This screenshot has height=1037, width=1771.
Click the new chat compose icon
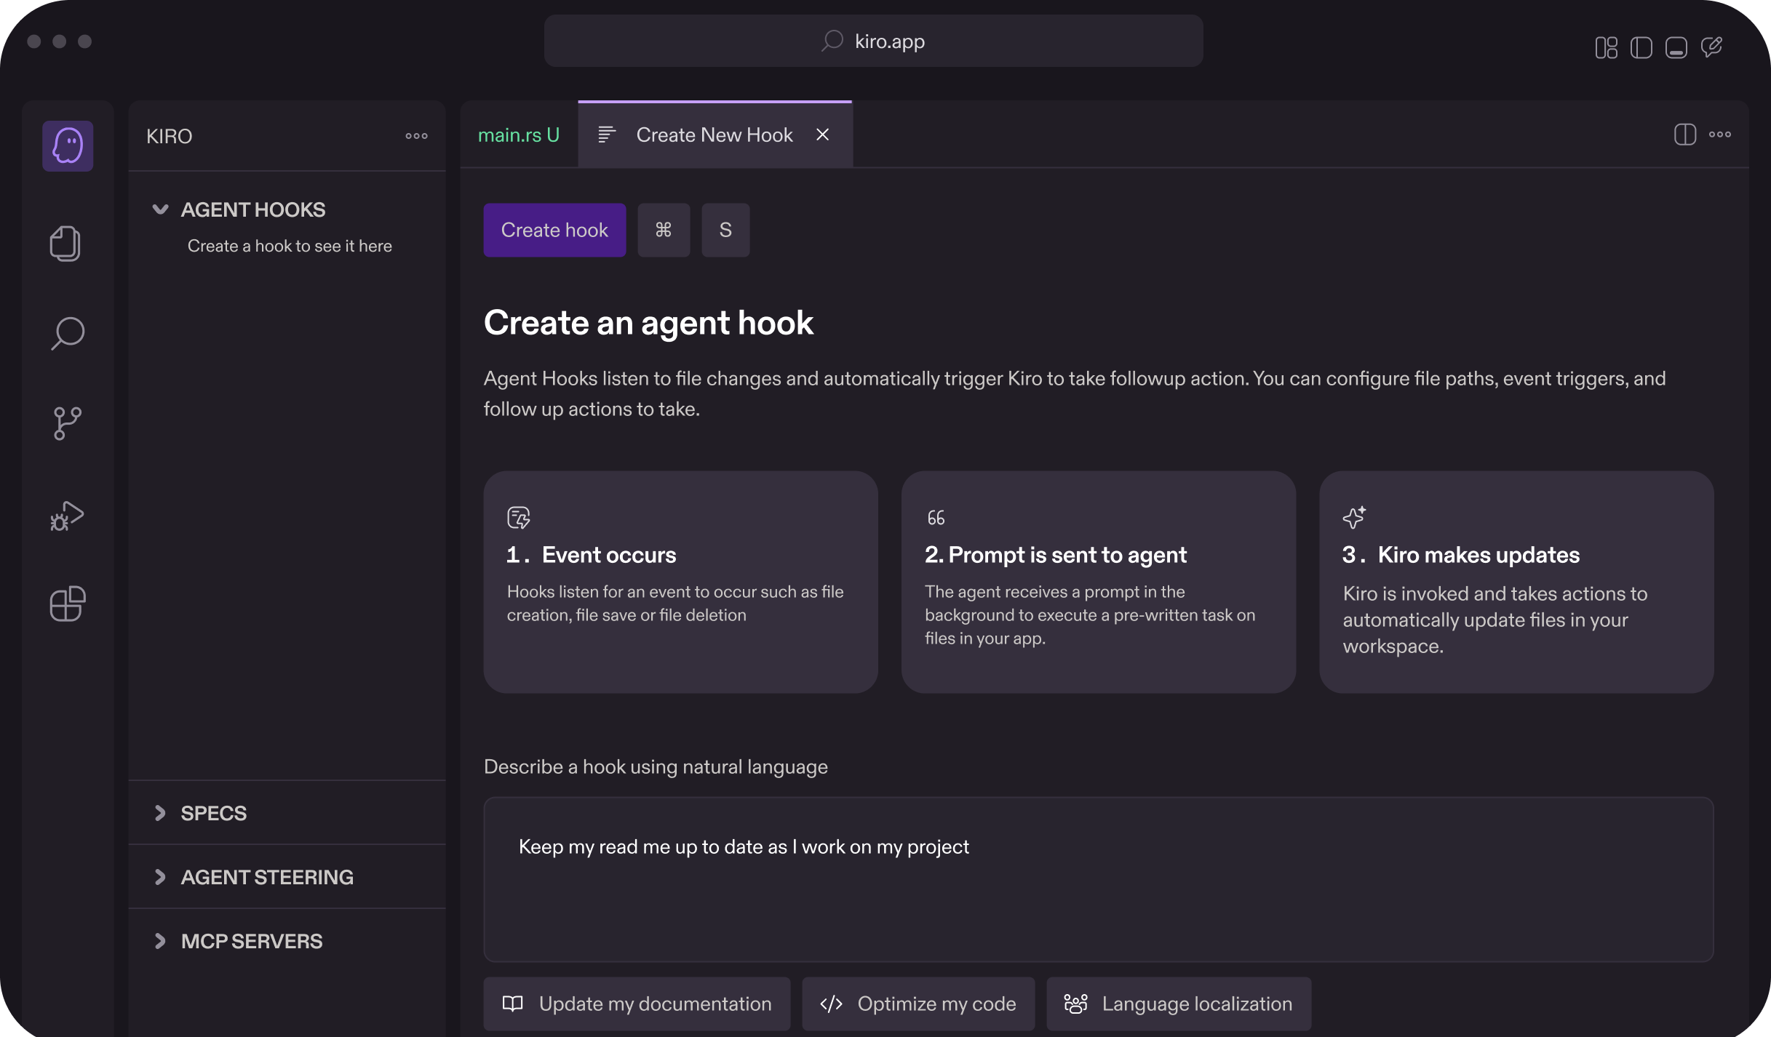coord(1711,48)
